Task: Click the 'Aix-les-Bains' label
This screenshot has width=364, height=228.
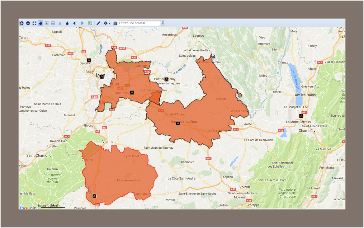Action: (x=305, y=95)
